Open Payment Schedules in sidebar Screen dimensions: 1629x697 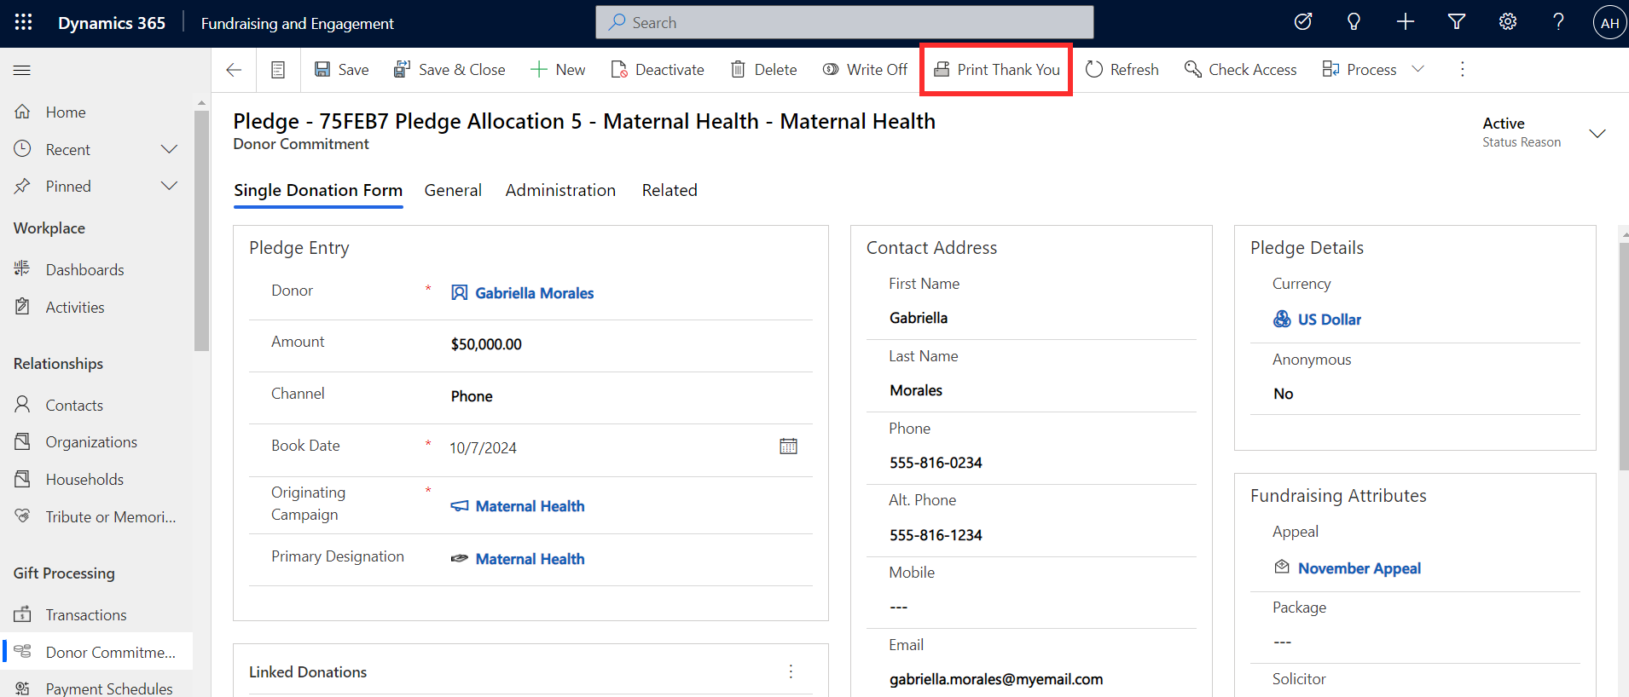(96, 688)
